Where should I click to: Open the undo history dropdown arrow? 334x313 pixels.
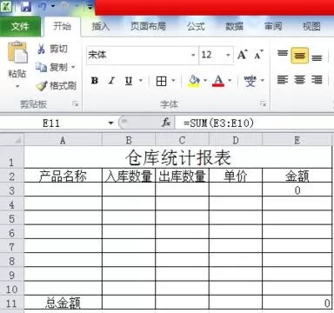(53, 6)
